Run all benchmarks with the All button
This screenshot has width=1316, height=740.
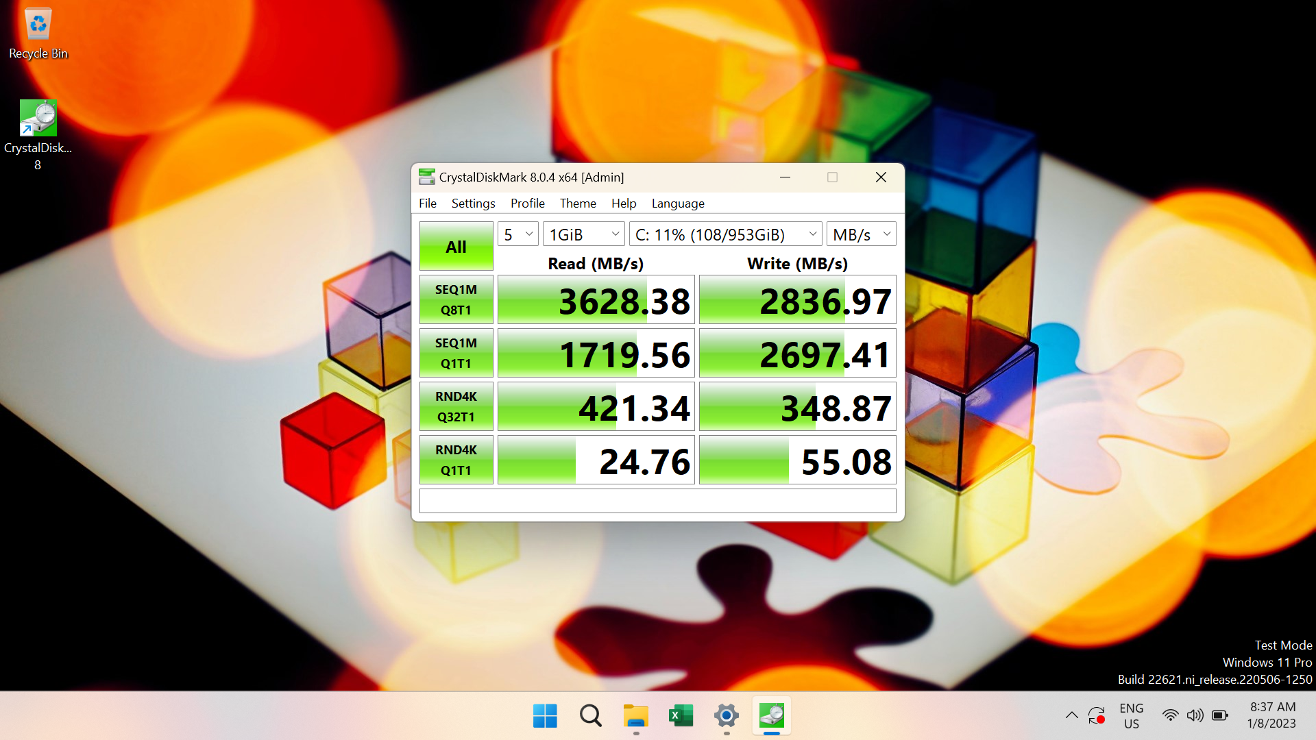(x=456, y=247)
